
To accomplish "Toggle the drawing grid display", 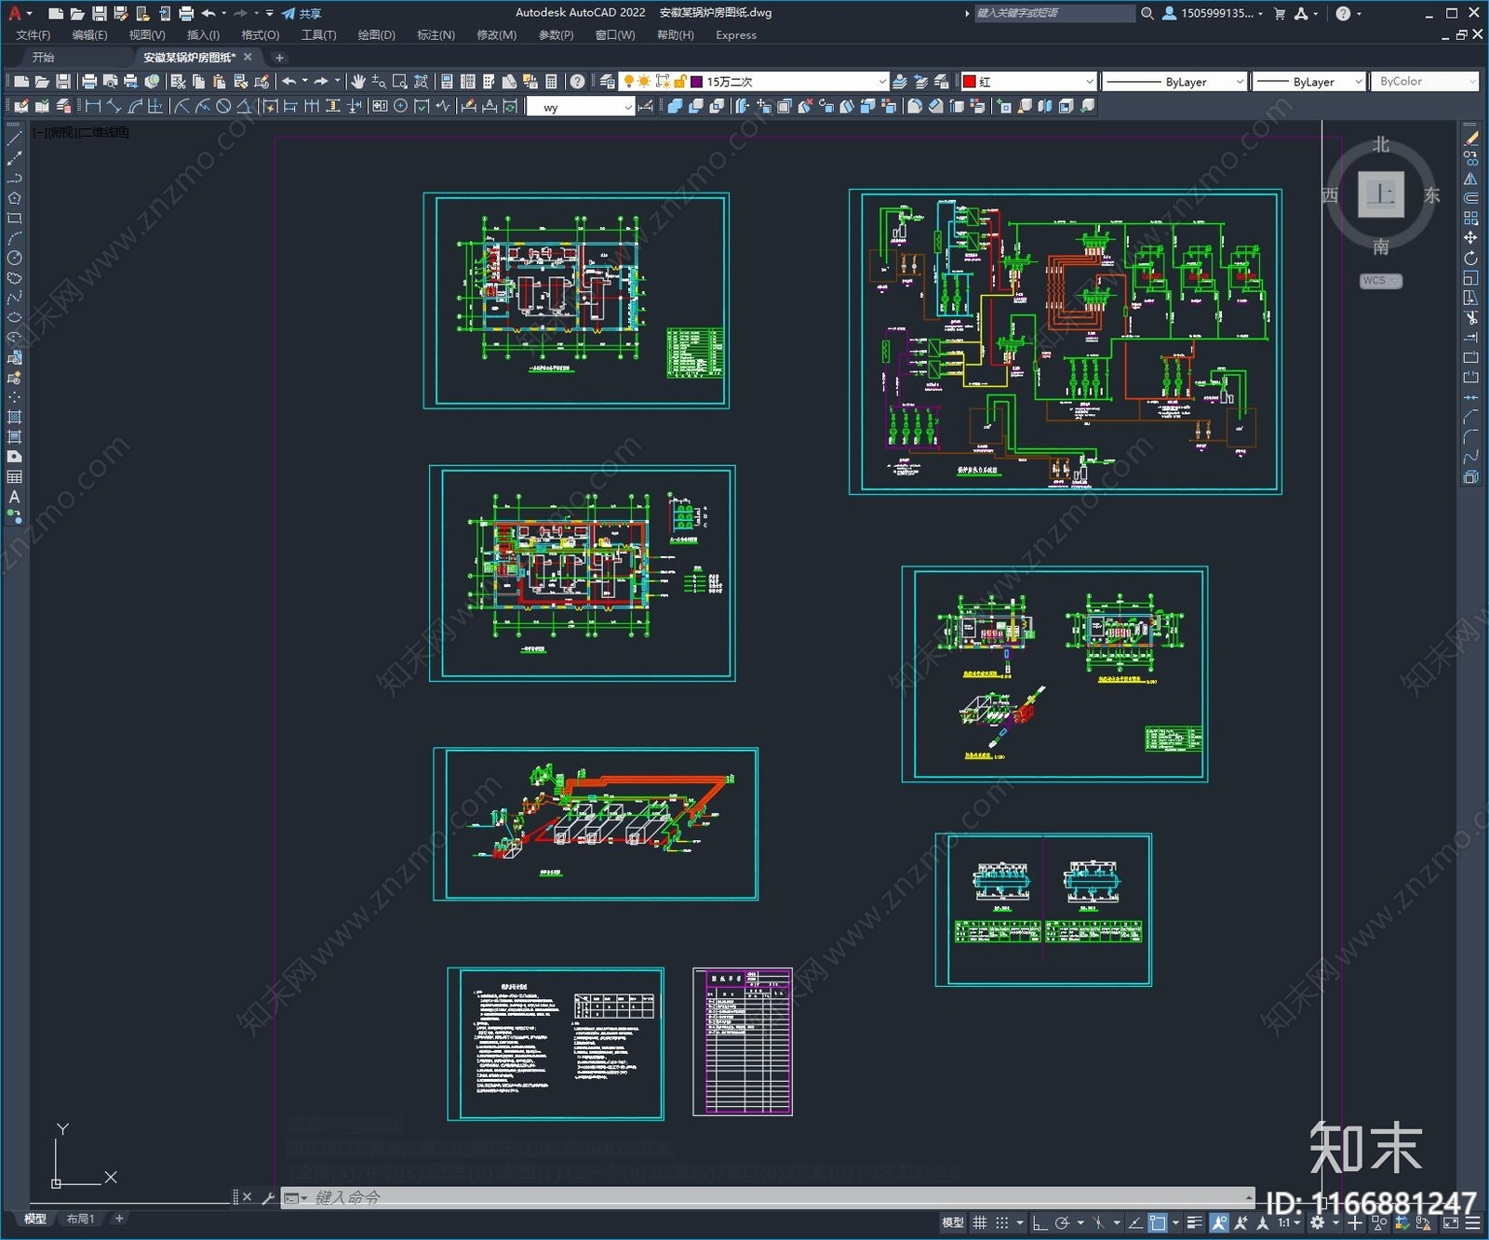I will point(980,1222).
